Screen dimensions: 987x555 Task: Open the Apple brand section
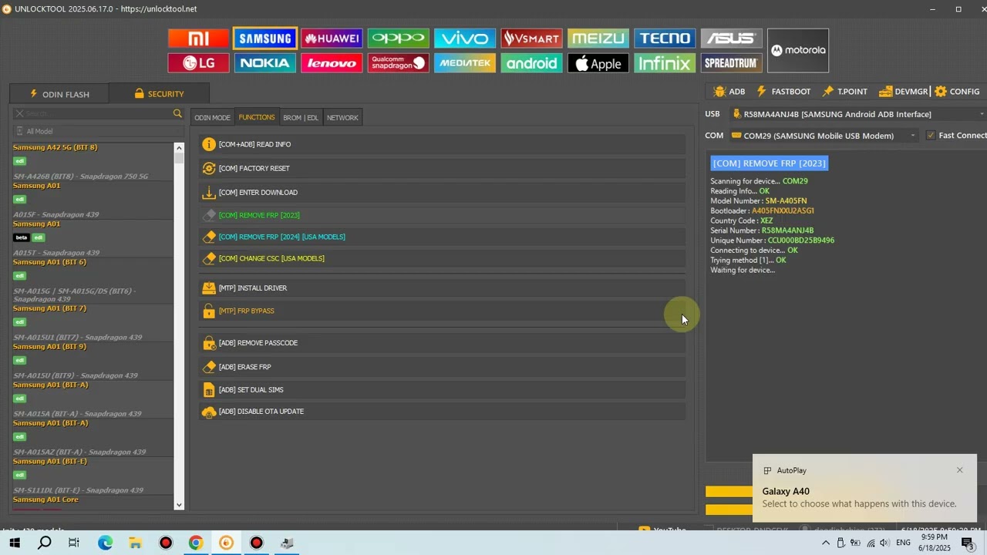click(598, 63)
